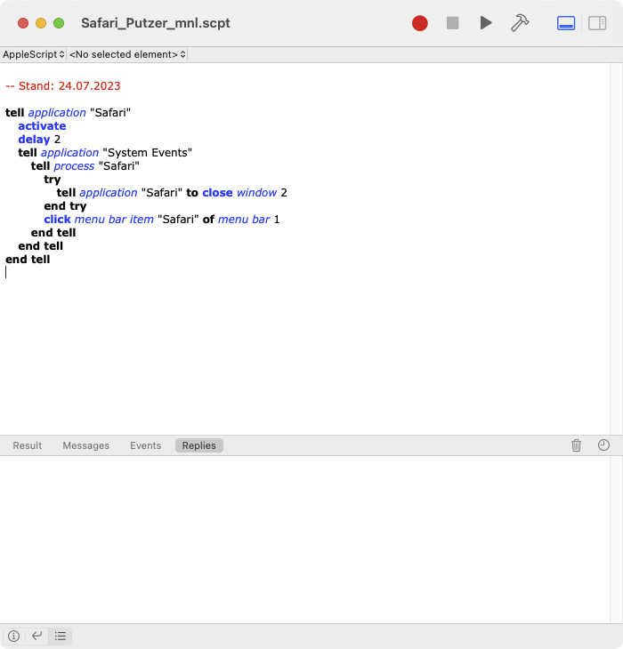Zoom the window with the green button
The width and height of the screenshot is (623, 649).
(x=59, y=23)
